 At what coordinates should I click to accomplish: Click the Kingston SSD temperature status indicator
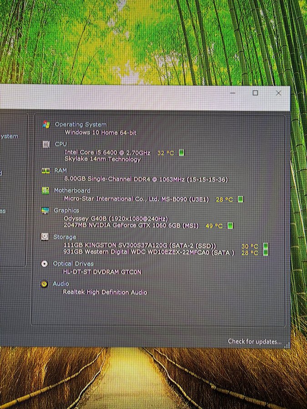point(266,246)
